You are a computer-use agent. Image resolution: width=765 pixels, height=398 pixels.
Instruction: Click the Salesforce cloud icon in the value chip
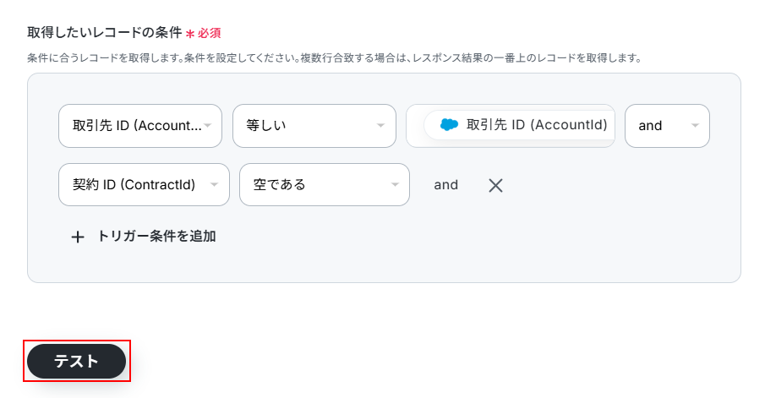point(449,125)
